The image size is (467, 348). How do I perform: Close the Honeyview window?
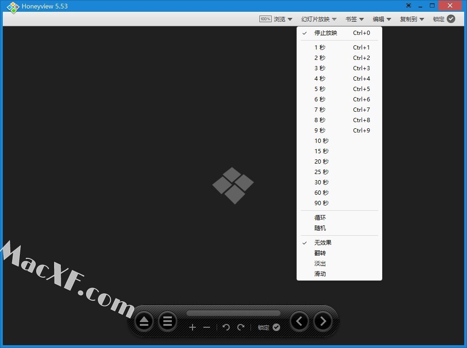click(450, 5)
